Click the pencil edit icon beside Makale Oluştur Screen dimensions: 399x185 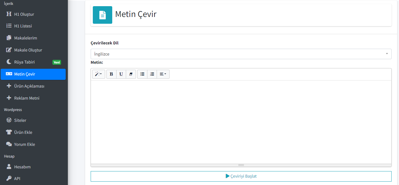point(9,50)
